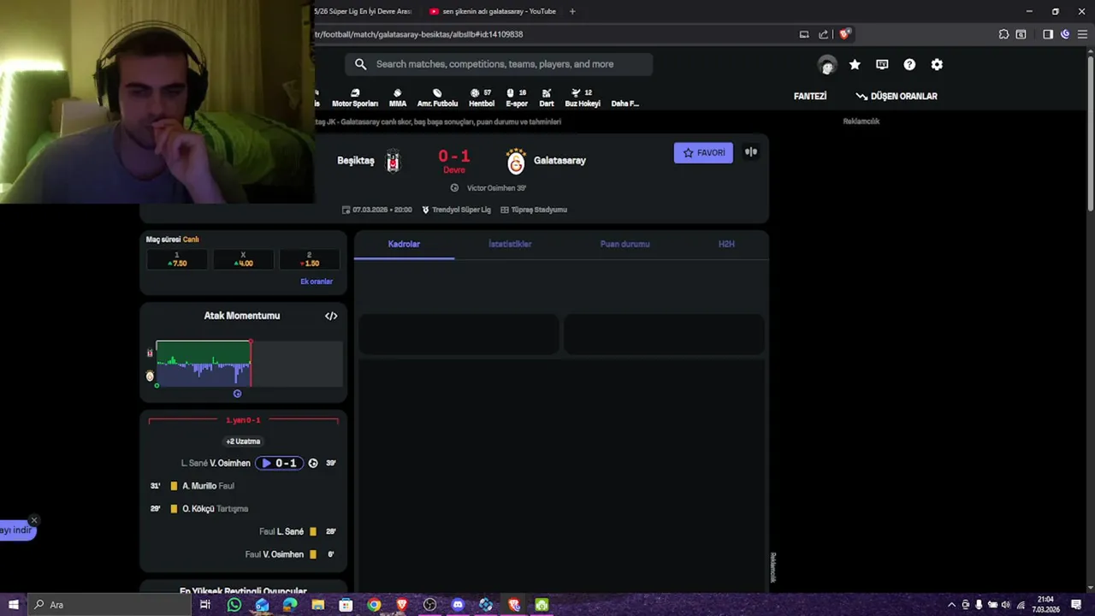Image resolution: width=1095 pixels, height=616 pixels.
Task: Open the Motor Sporları category
Action: [x=354, y=98]
